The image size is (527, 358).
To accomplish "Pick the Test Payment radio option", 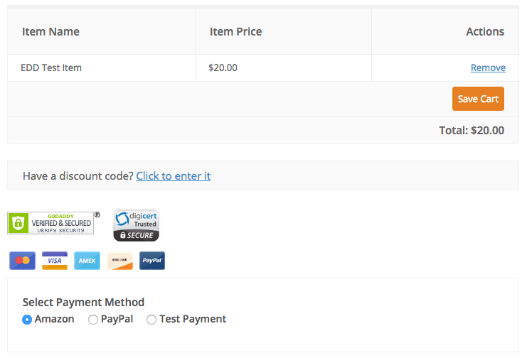I will coord(151,320).
